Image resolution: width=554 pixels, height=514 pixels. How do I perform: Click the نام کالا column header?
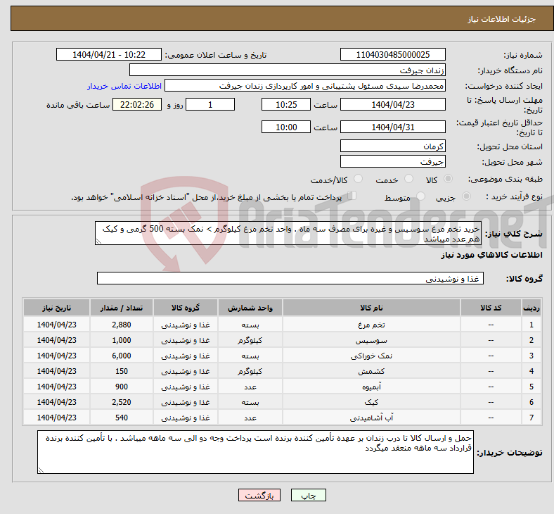tap(371, 308)
